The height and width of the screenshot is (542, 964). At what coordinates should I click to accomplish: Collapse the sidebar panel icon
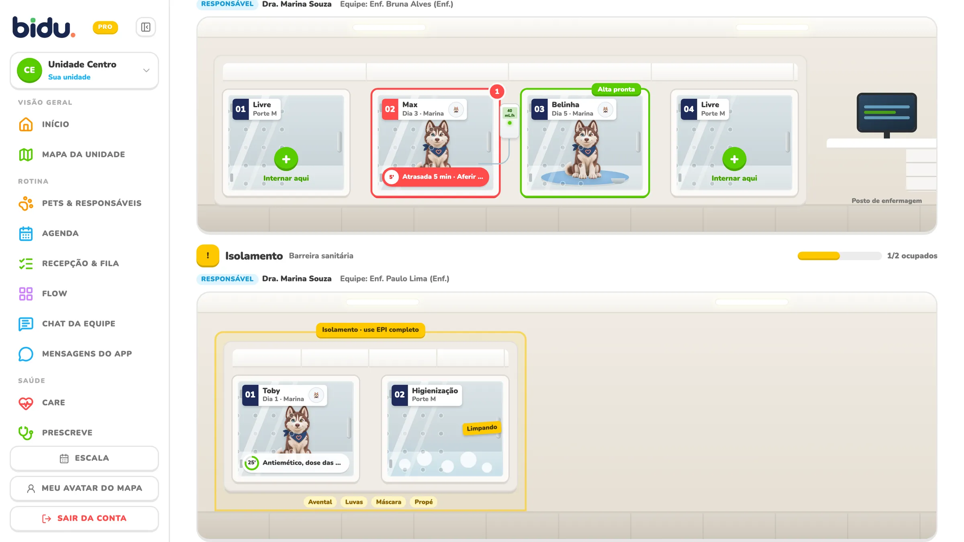pyautogui.click(x=146, y=27)
